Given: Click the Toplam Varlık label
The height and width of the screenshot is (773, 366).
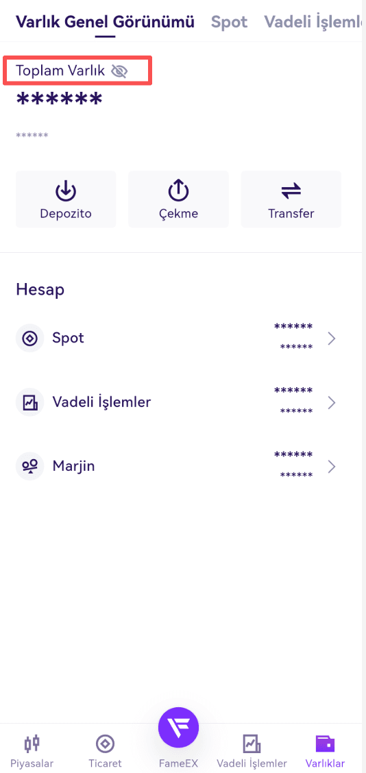Looking at the screenshot, I should coord(60,71).
